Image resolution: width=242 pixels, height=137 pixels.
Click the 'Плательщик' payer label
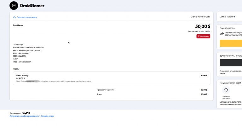[x=18, y=45]
